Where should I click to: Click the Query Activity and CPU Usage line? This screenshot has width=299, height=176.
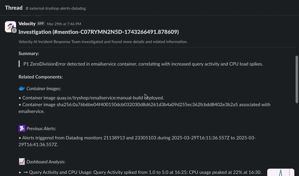pos(145,172)
